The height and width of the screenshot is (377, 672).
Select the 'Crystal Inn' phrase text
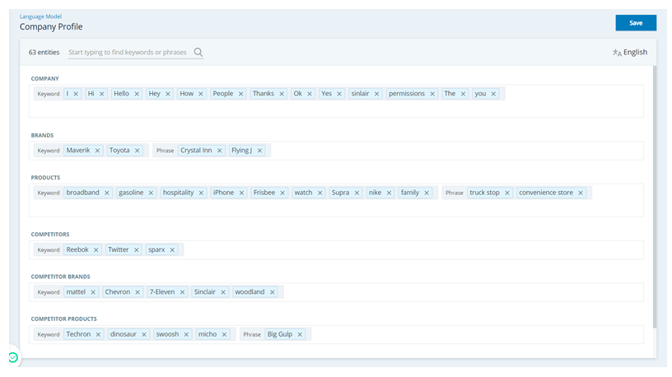pos(196,151)
